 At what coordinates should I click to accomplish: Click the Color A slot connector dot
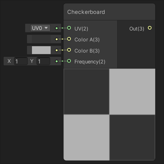click(x=57, y=39)
